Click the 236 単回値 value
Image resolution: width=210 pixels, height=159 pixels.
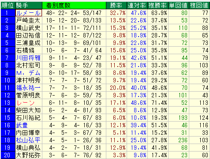click(183, 140)
